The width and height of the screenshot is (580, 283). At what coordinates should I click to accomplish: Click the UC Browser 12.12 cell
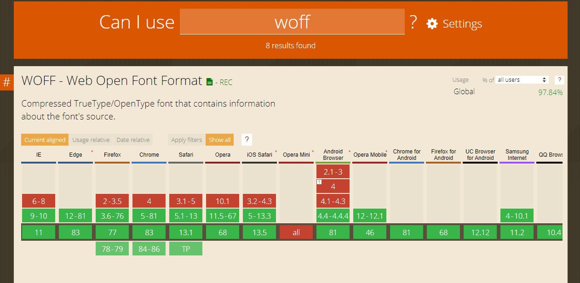point(480,232)
